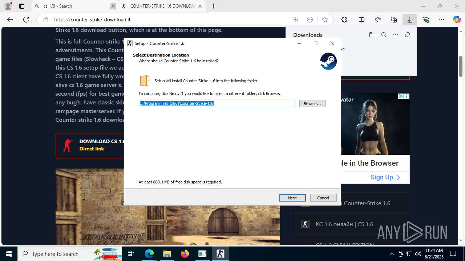Viewport: 465px width, 261px height.
Task: Cancel the Counter-Strike 1.6 setup
Action: 323,198
